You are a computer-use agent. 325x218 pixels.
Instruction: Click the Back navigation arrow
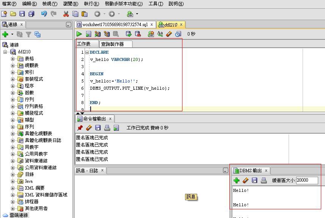point(97,14)
